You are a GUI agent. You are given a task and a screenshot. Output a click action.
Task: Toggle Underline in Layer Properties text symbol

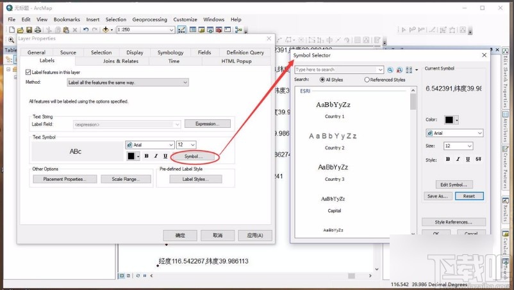tap(165, 156)
